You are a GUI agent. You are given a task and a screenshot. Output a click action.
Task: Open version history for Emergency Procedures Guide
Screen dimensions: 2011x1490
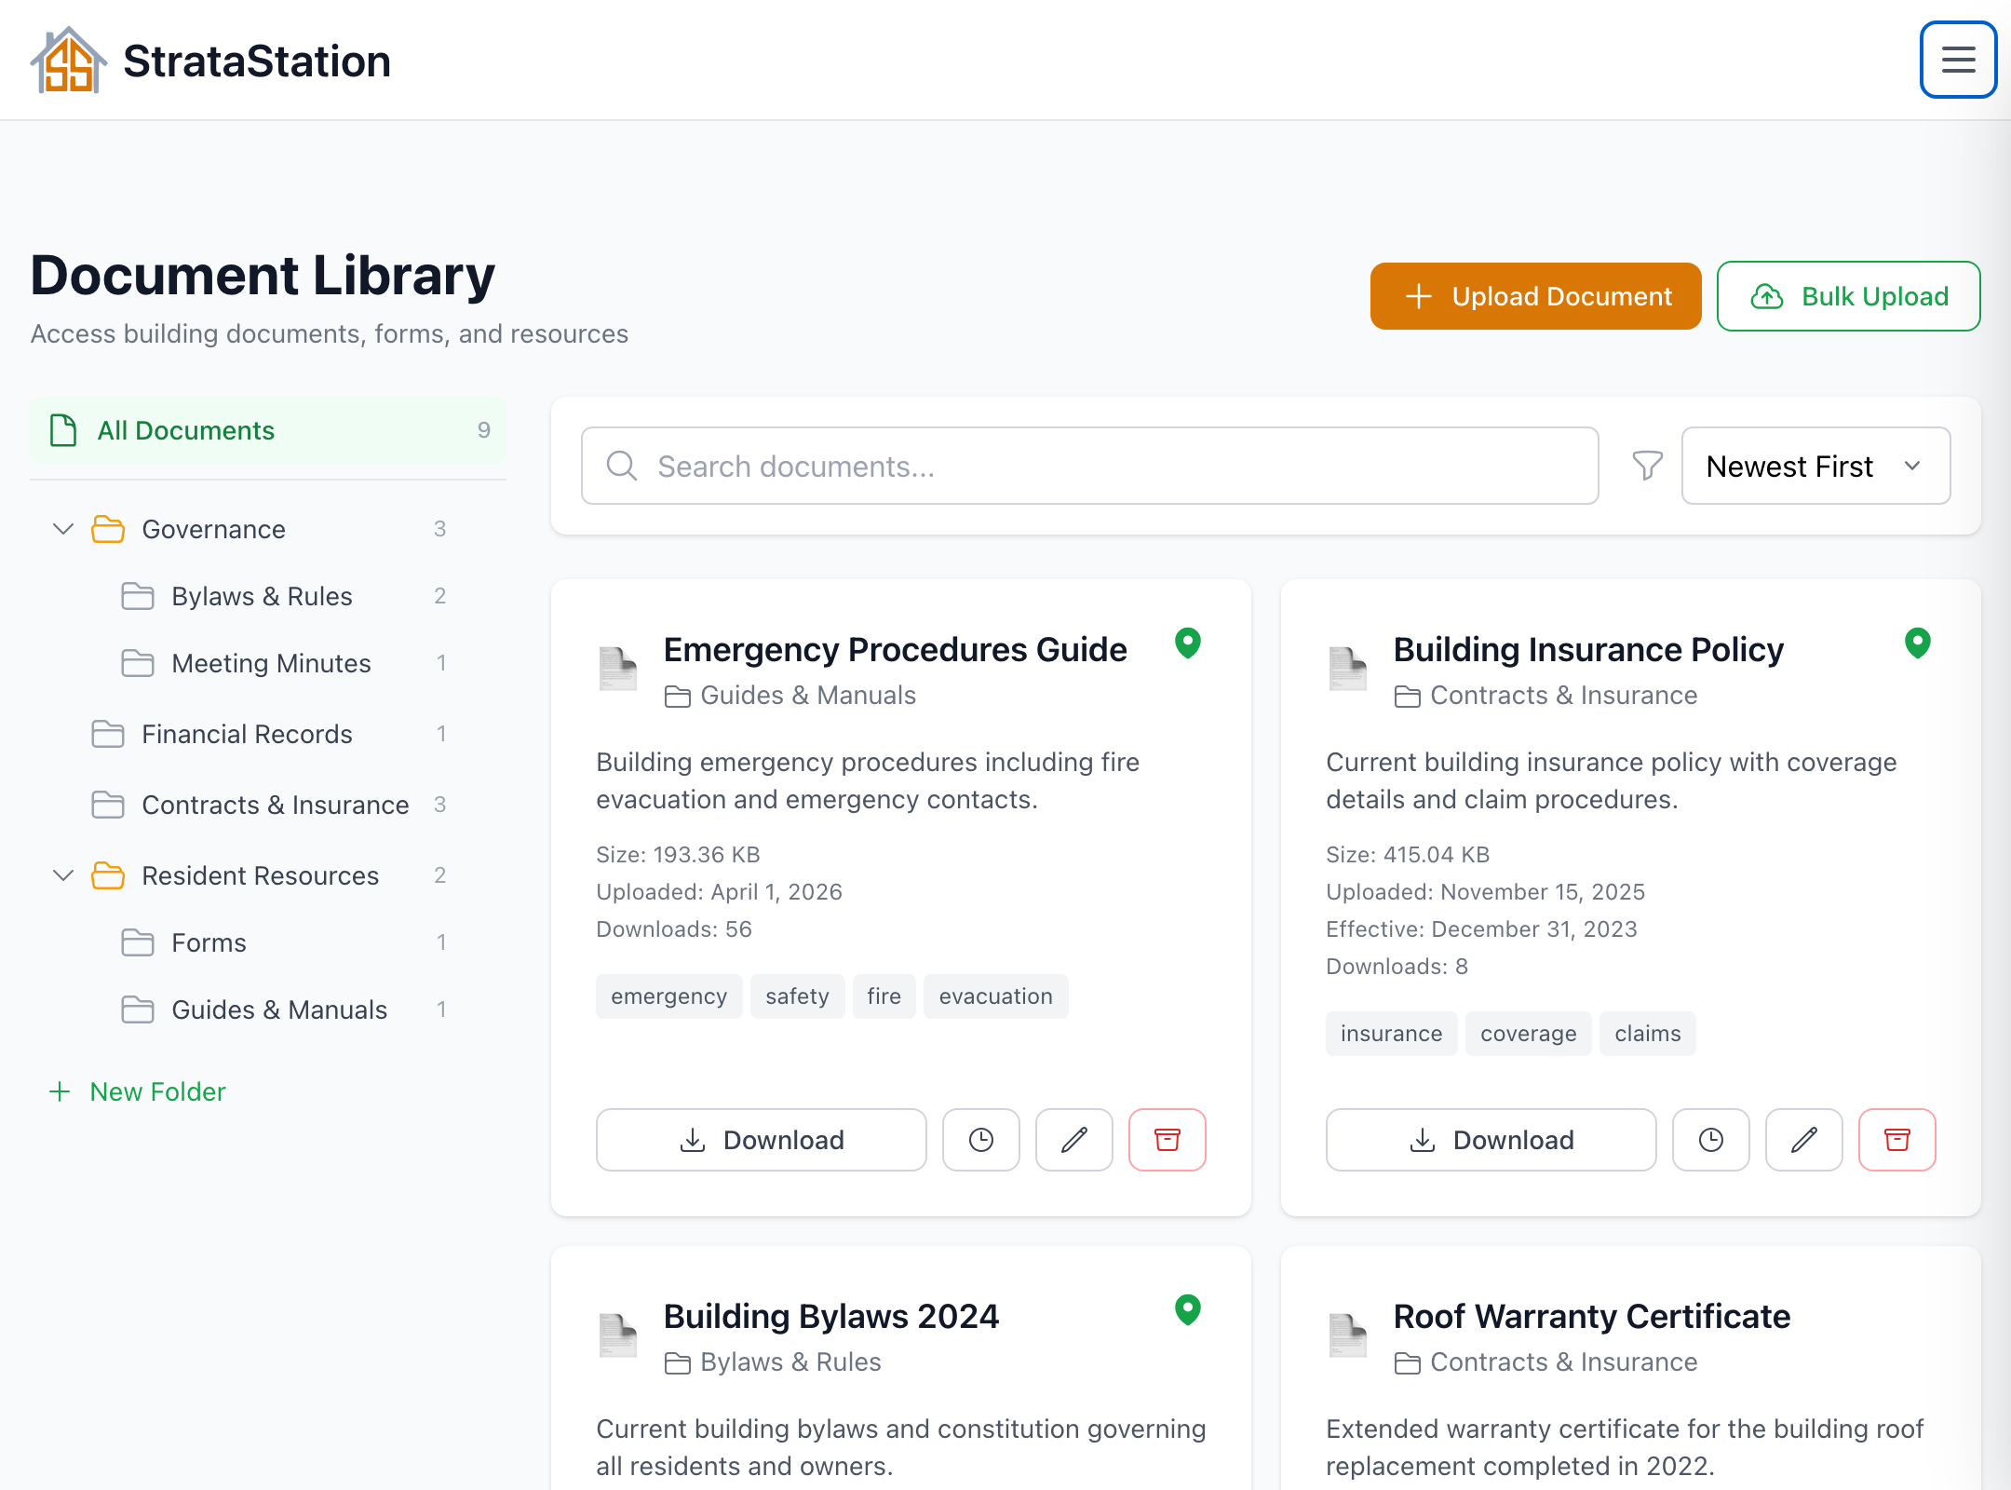981,1140
